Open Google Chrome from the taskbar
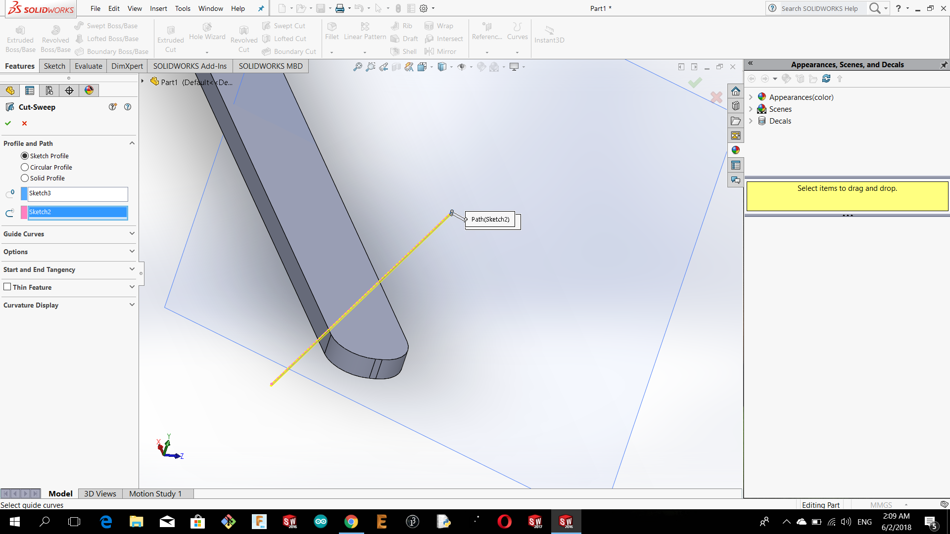This screenshot has width=950, height=534. click(x=351, y=522)
